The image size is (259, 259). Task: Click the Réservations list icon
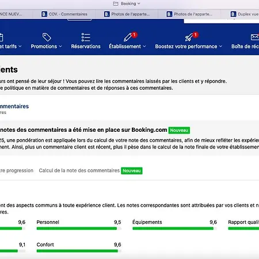click(86, 37)
